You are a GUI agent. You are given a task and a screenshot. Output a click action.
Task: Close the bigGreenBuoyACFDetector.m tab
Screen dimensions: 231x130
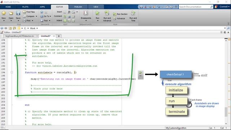pos(37,36)
